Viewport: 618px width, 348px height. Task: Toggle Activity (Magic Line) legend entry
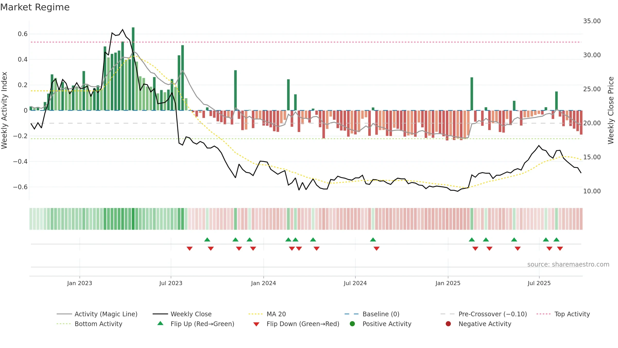coord(97,314)
